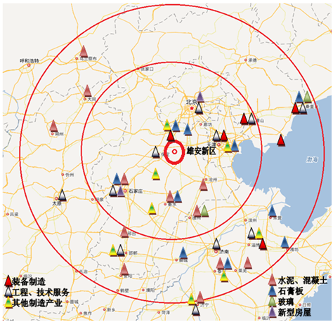Click the 北京 city label
The width and height of the screenshot is (333, 322).
(x=192, y=102)
